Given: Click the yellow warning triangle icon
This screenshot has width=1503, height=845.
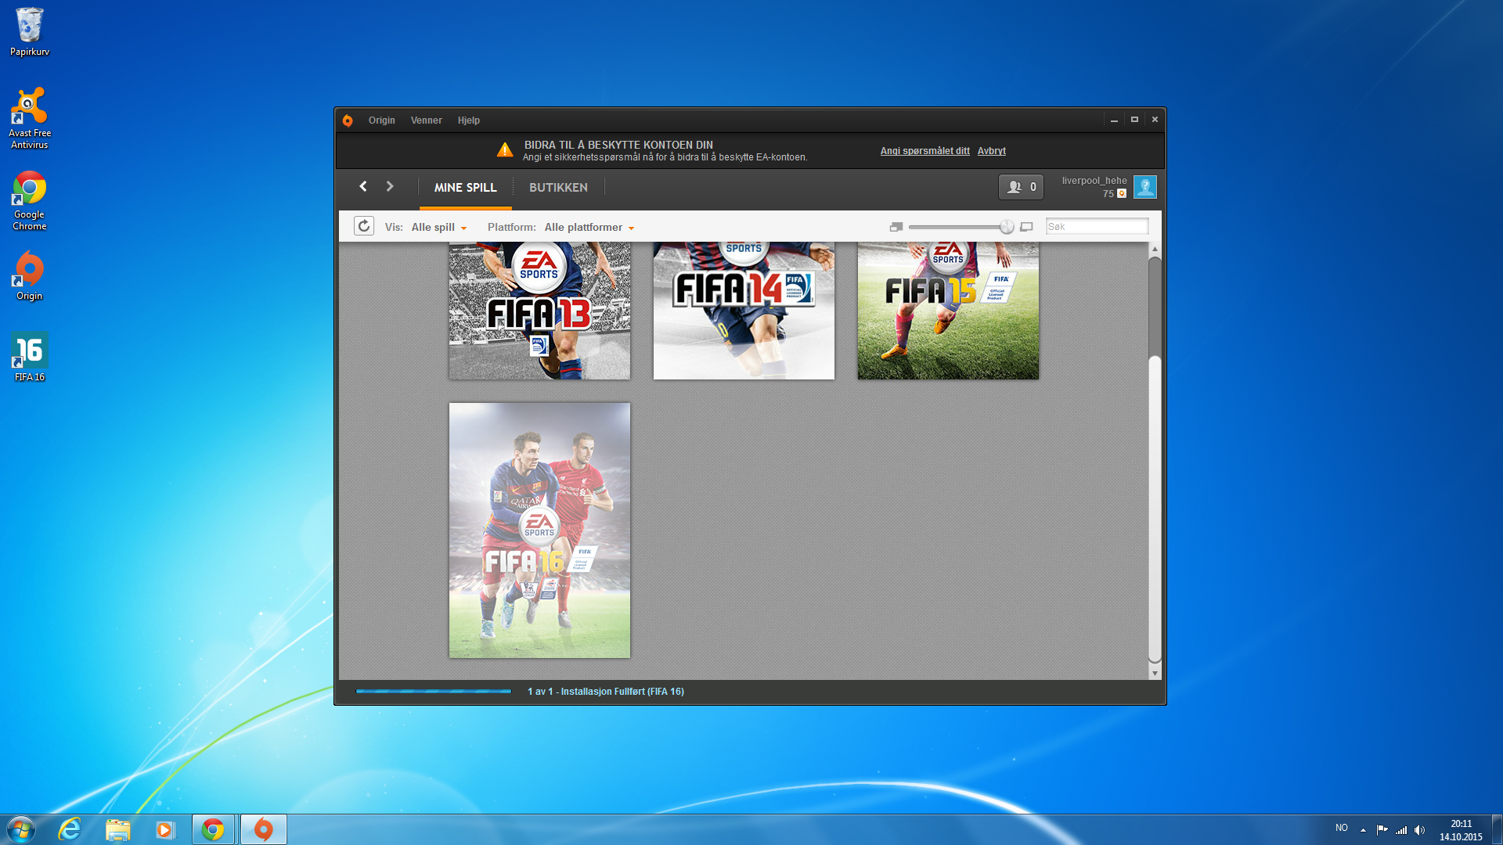Looking at the screenshot, I should pos(505,149).
